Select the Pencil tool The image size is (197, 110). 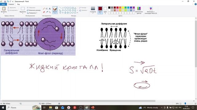tap(44, 9)
